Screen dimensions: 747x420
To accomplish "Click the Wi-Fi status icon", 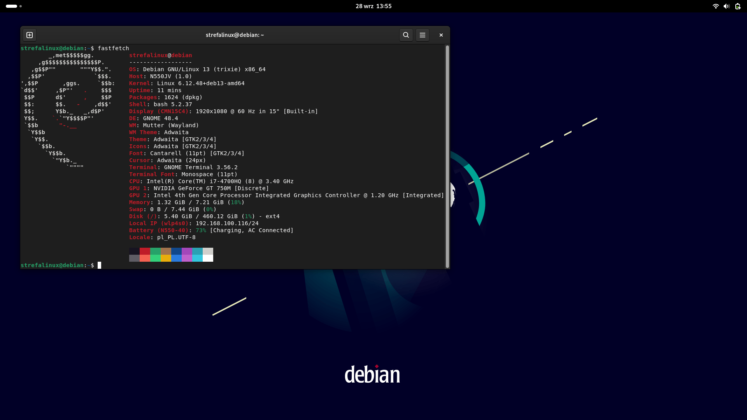I will pyautogui.click(x=715, y=6).
